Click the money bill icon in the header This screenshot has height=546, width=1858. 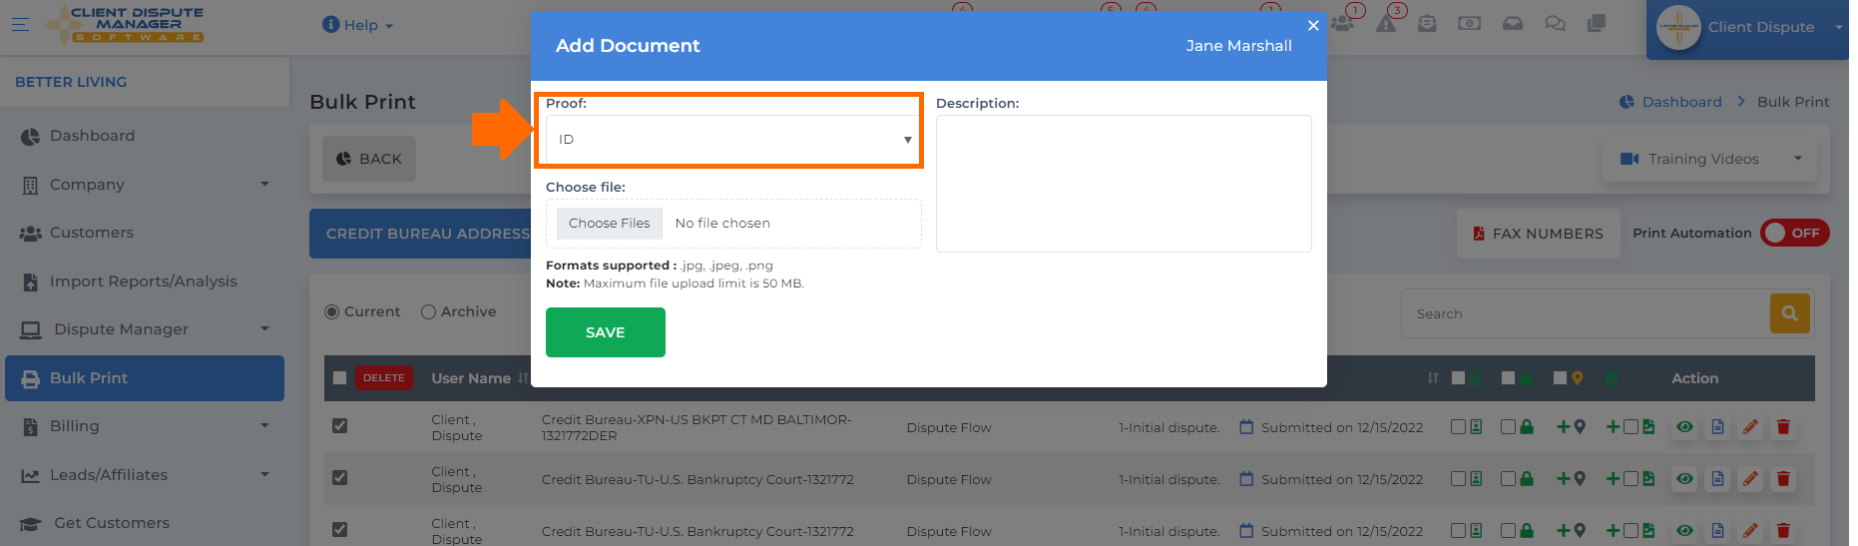[1469, 24]
